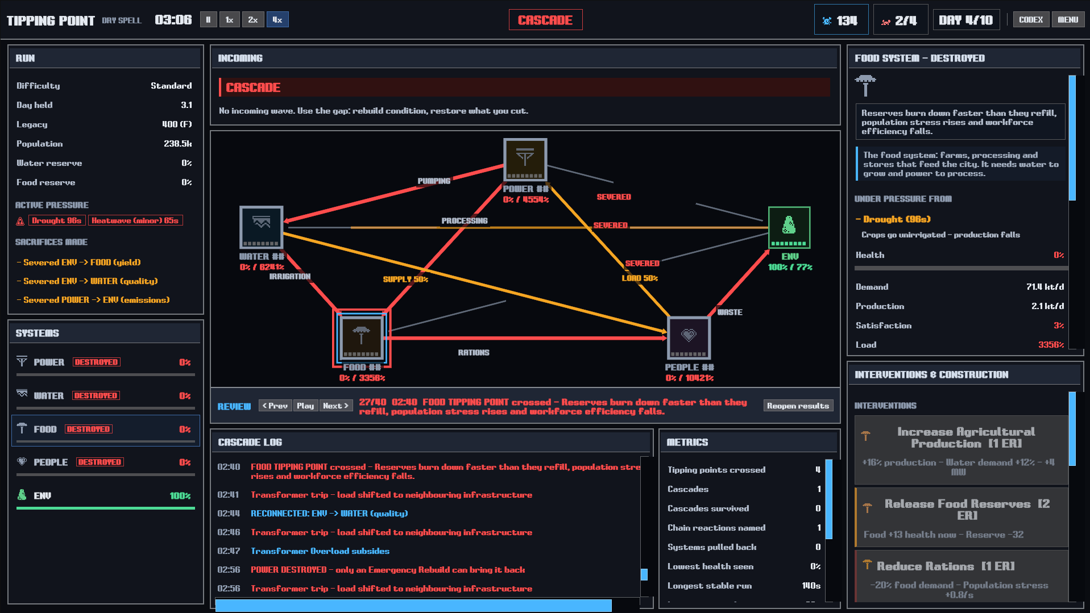Screen dimensions: 1090x613
Task: Click Interventions panel scrollbar
Action: pyautogui.click(x=1072, y=429)
